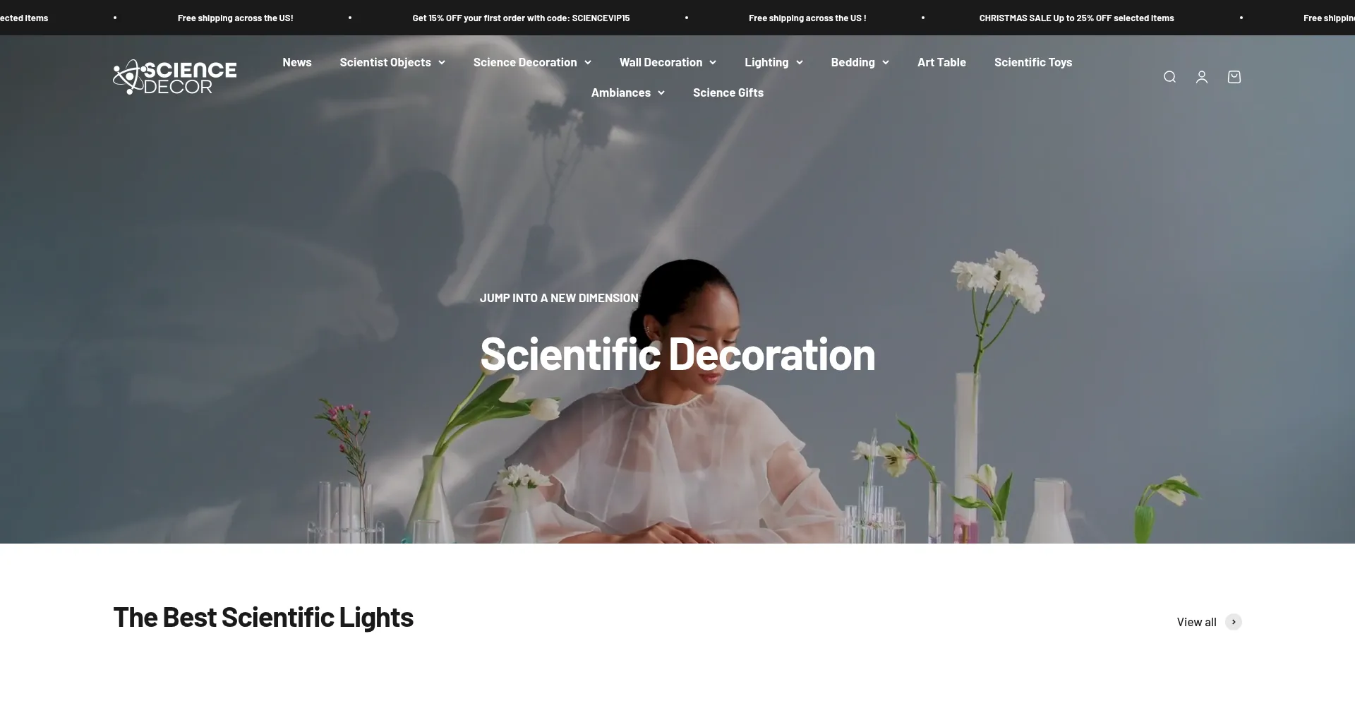
Task: Expand the Lighting menu
Action: point(773,62)
